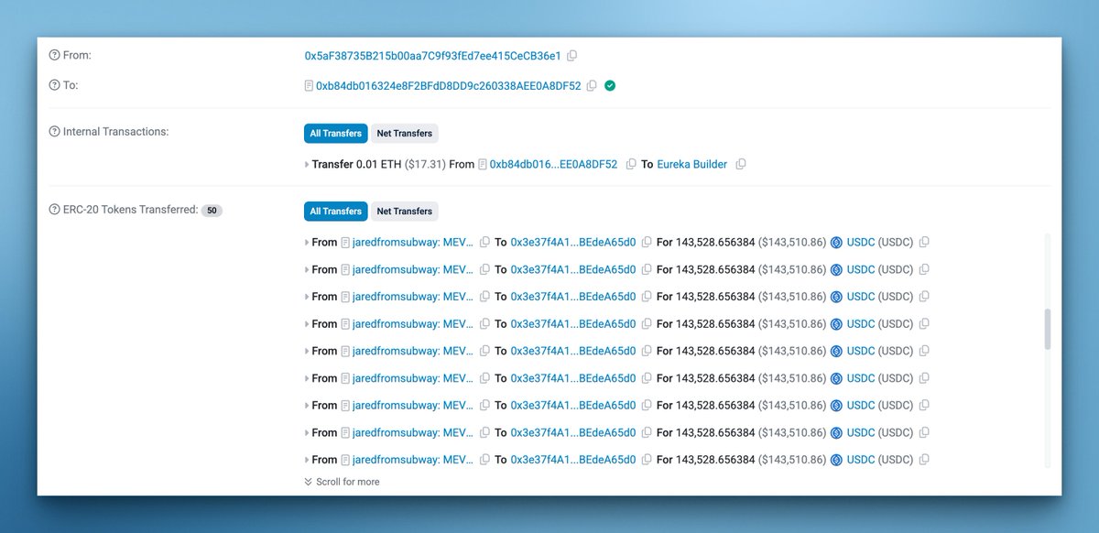Open the 0xb84db016...EE0A8DF52 sender link
Image resolution: width=1099 pixels, height=533 pixels.
click(x=553, y=165)
